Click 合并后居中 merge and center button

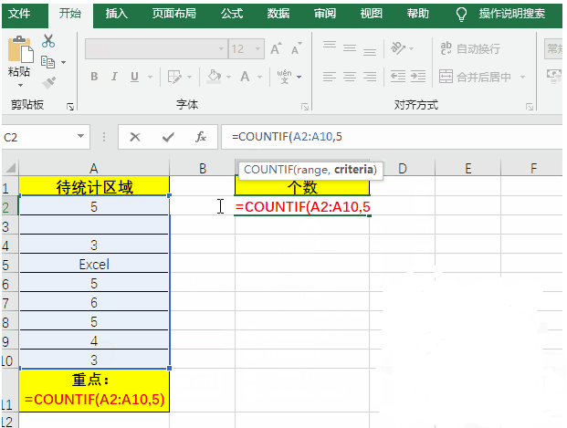click(x=475, y=77)
